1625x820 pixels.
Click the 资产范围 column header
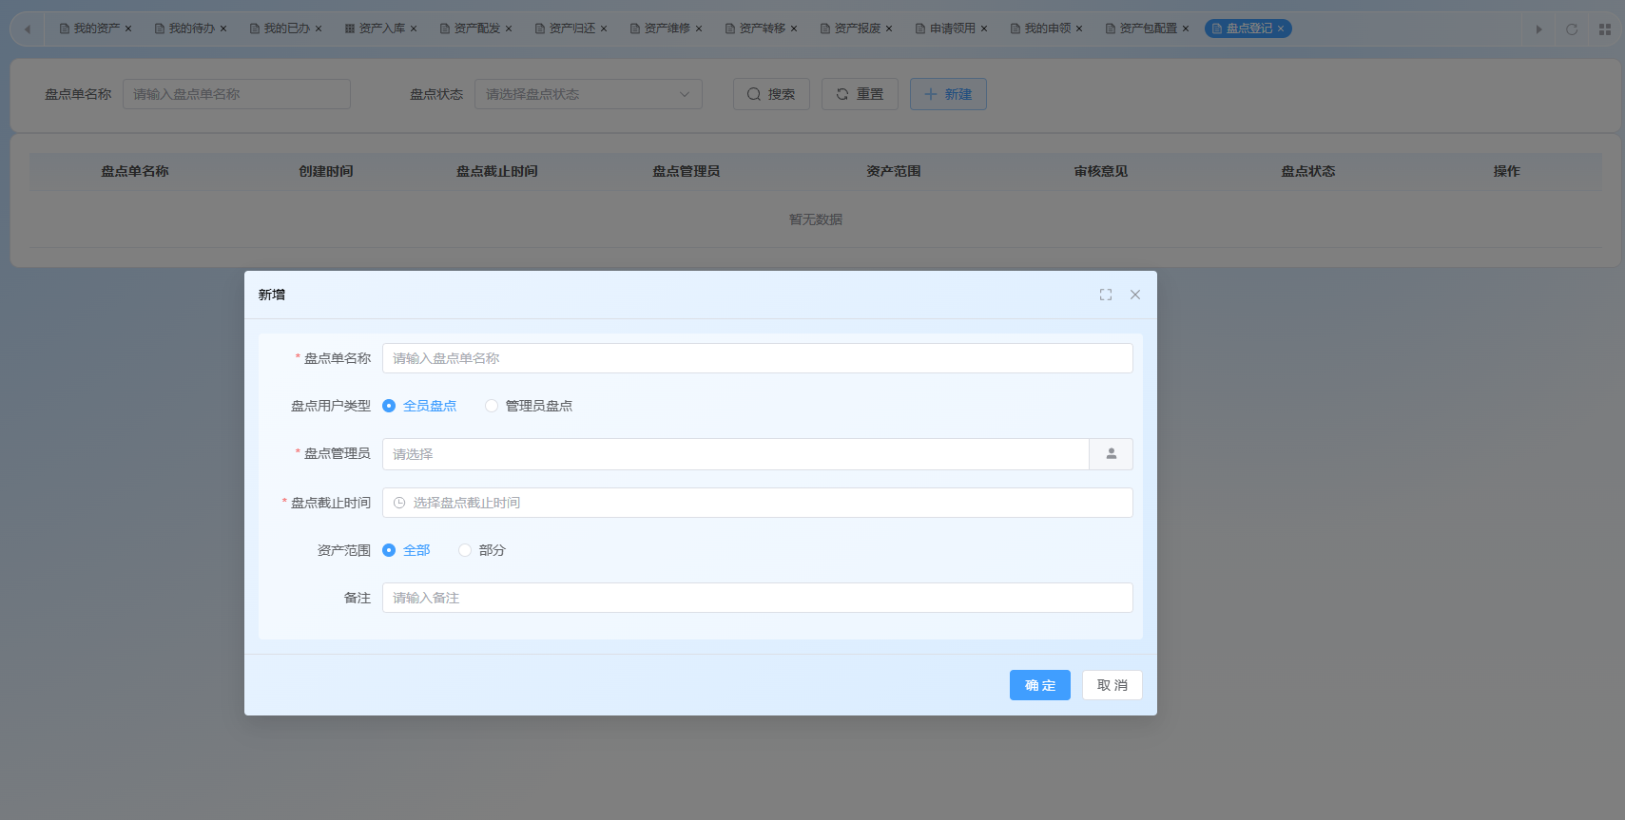tap(894, 171)
